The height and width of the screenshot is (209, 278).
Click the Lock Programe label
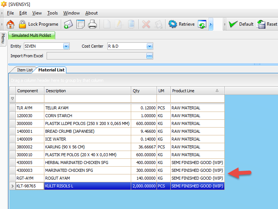click(x=43, y=24)
